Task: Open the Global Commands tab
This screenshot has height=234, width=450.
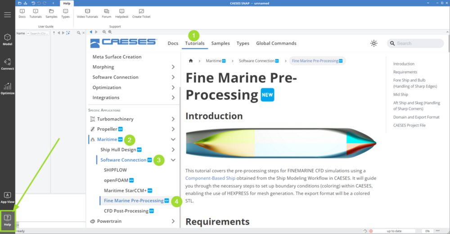Action: click(x=276, y=43)
